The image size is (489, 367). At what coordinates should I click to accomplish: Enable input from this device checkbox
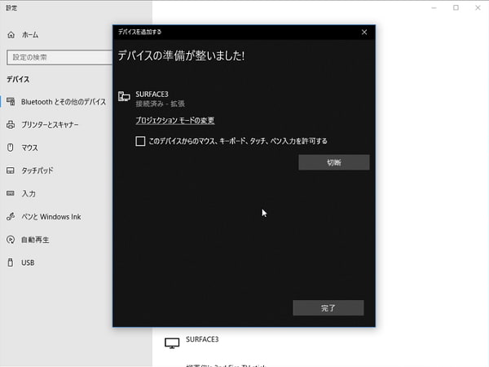pyautogui.click(x=140, y=141)
